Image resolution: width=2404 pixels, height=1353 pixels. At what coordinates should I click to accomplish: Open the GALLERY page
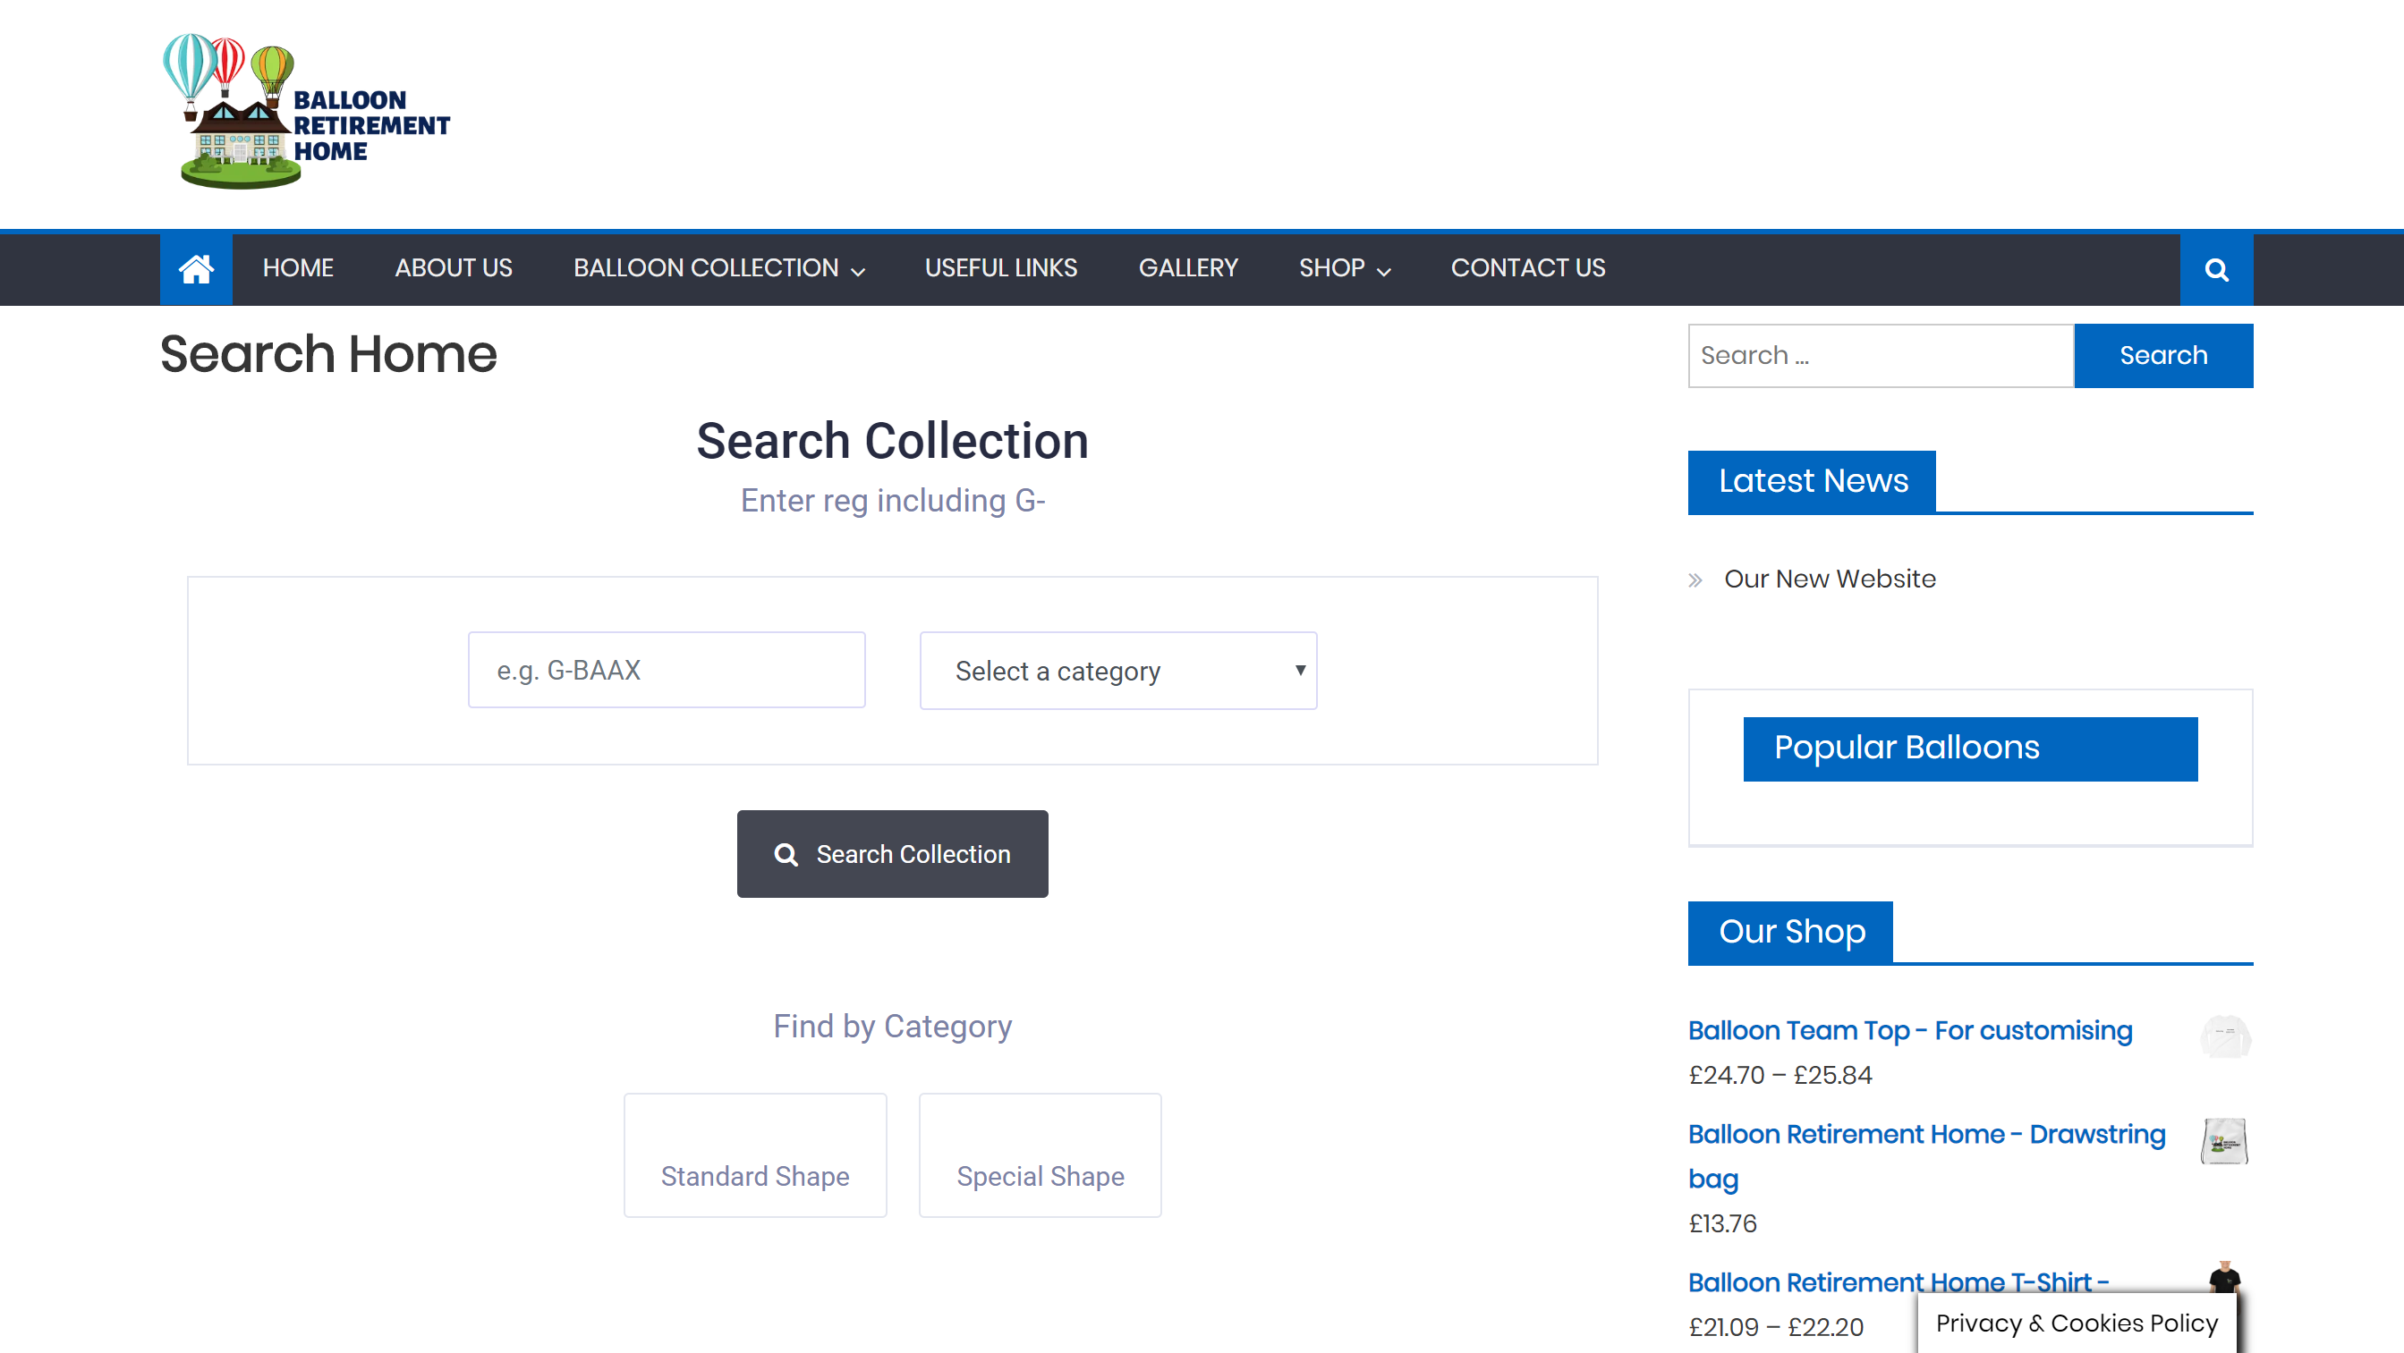tap(1188, 269)
